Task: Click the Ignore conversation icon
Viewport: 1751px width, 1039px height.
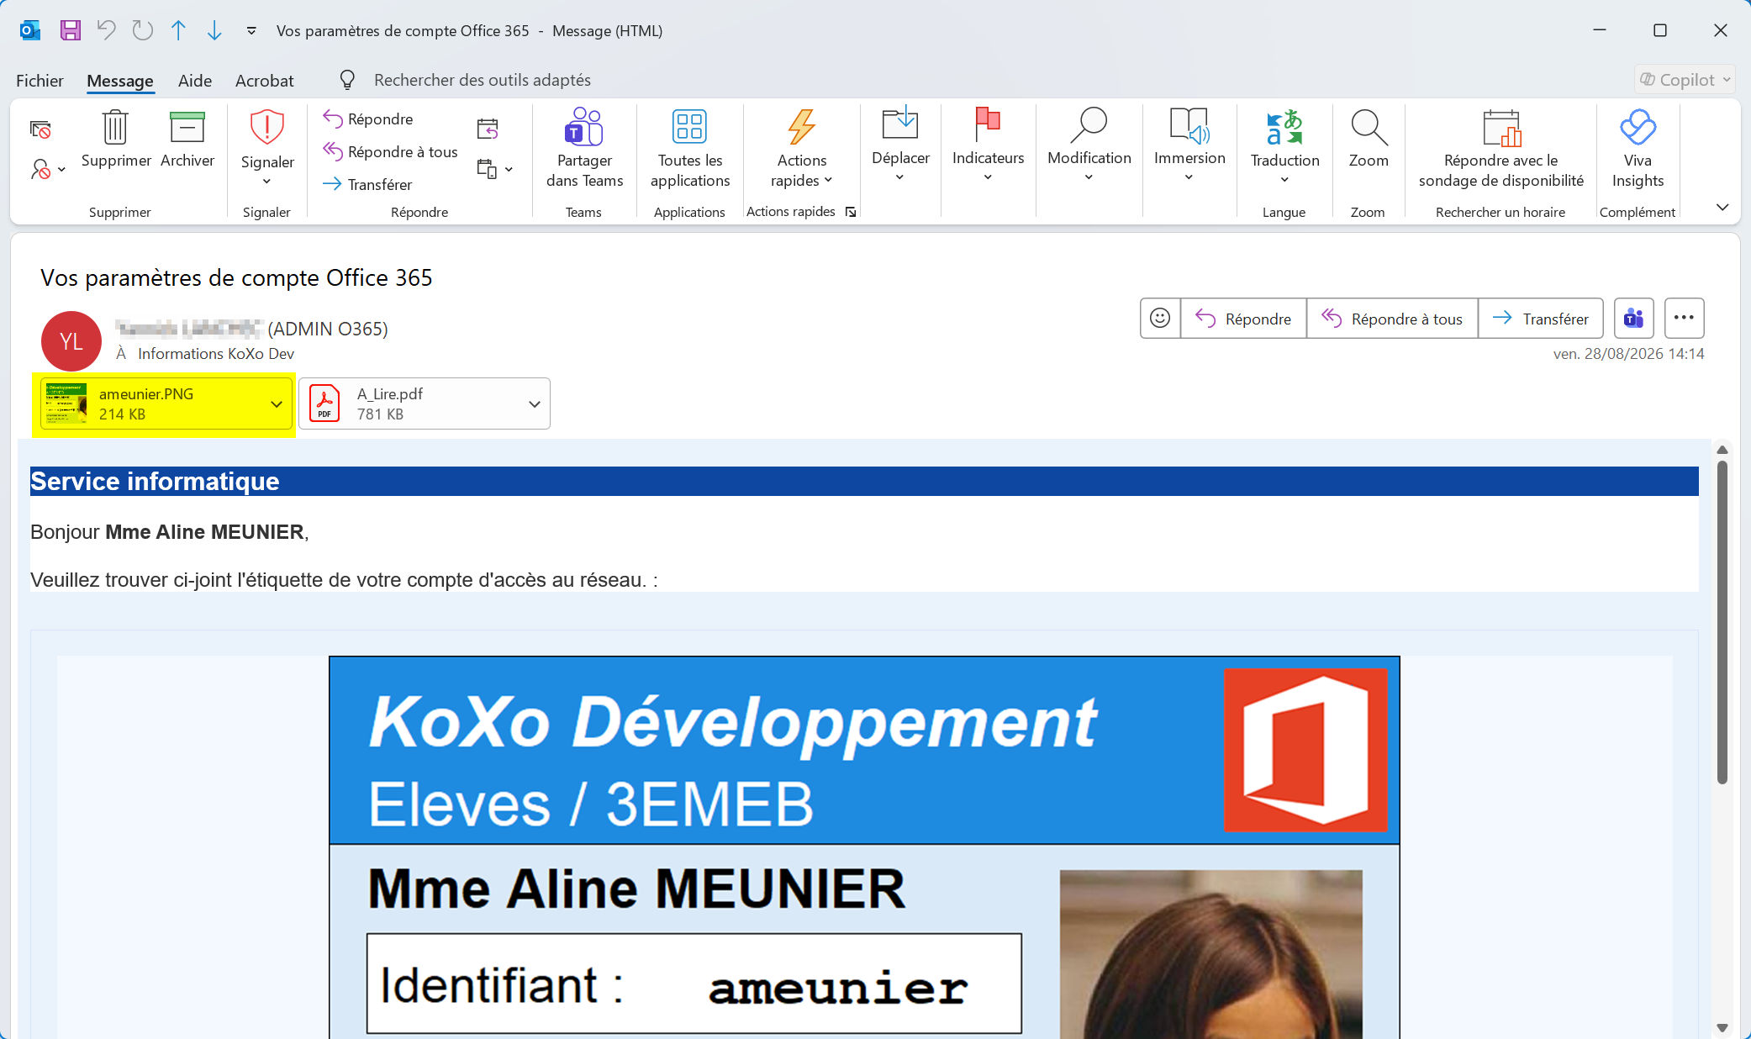Action: (40, 129)
